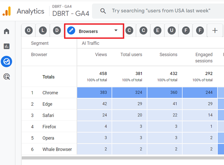This screenshot has height=165, width=224.
Task: Click Safari sessions value 22
Action: coord(175,115)
